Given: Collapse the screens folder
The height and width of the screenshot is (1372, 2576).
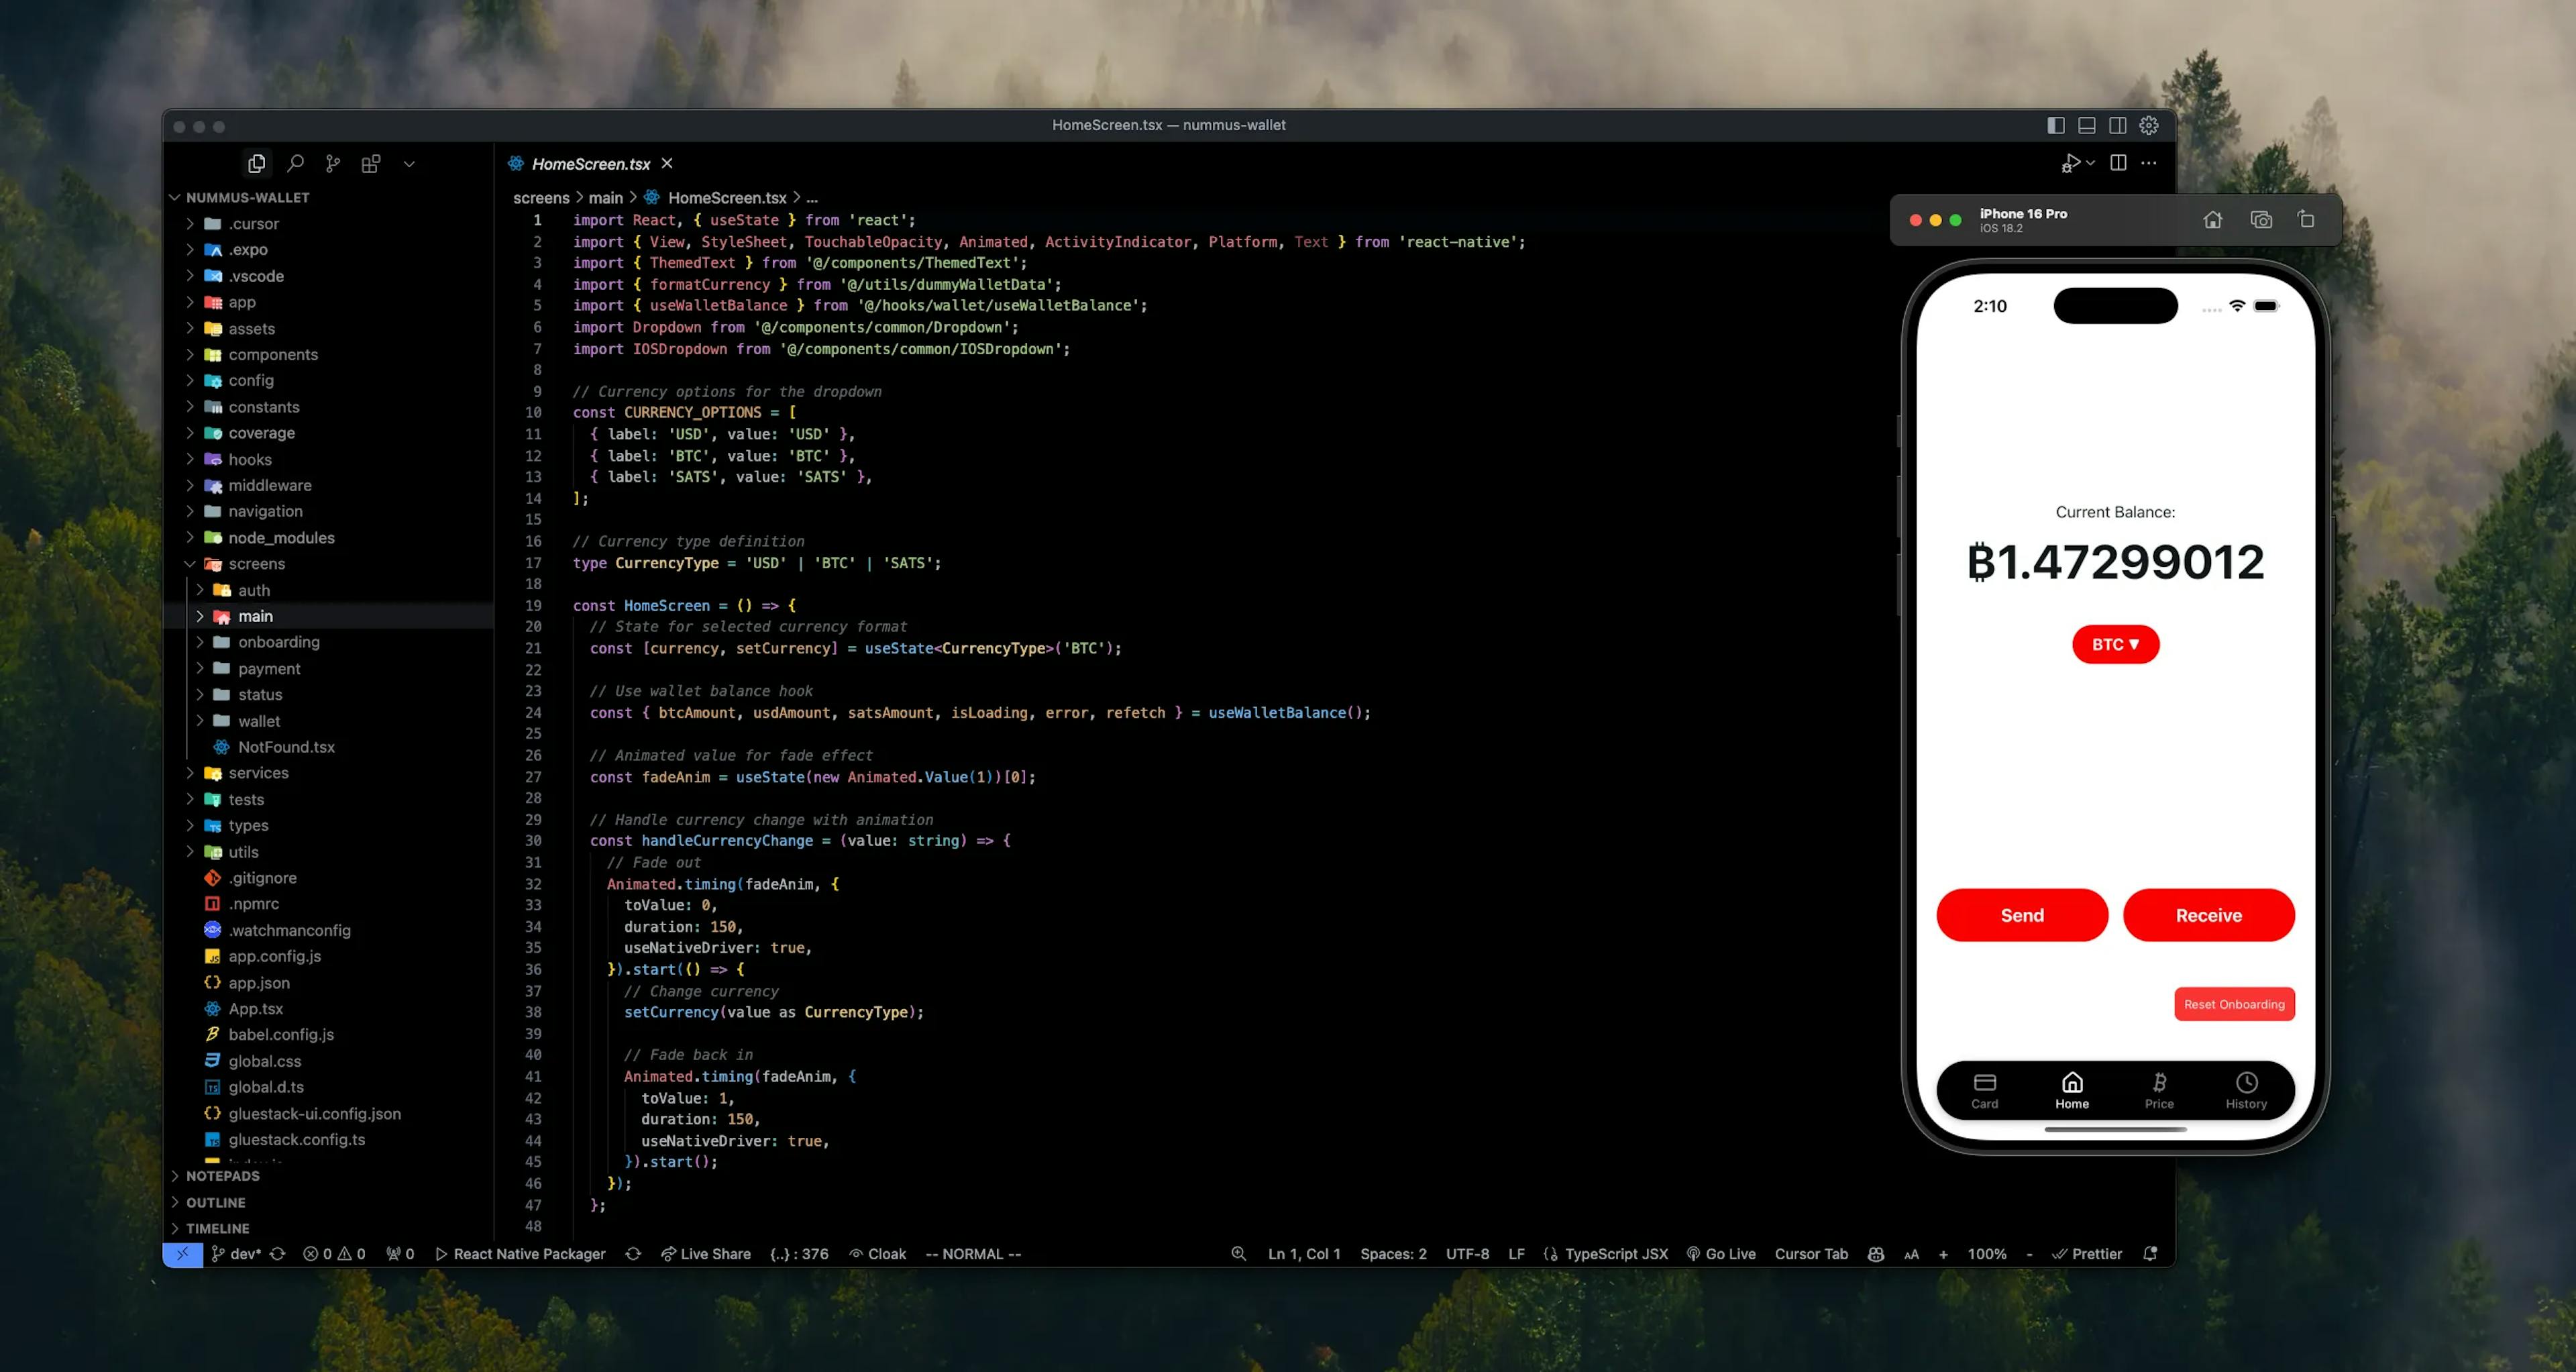Looking at the screenshot, I should coord(256,563).
